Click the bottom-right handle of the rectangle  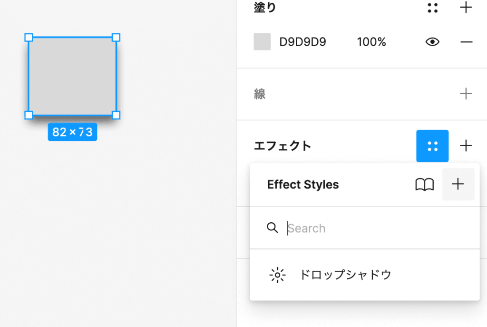coord(116,115)
